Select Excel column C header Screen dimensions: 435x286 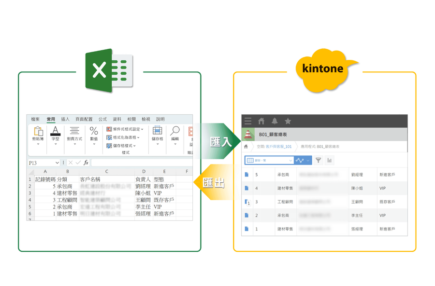(x=106, y=172)
